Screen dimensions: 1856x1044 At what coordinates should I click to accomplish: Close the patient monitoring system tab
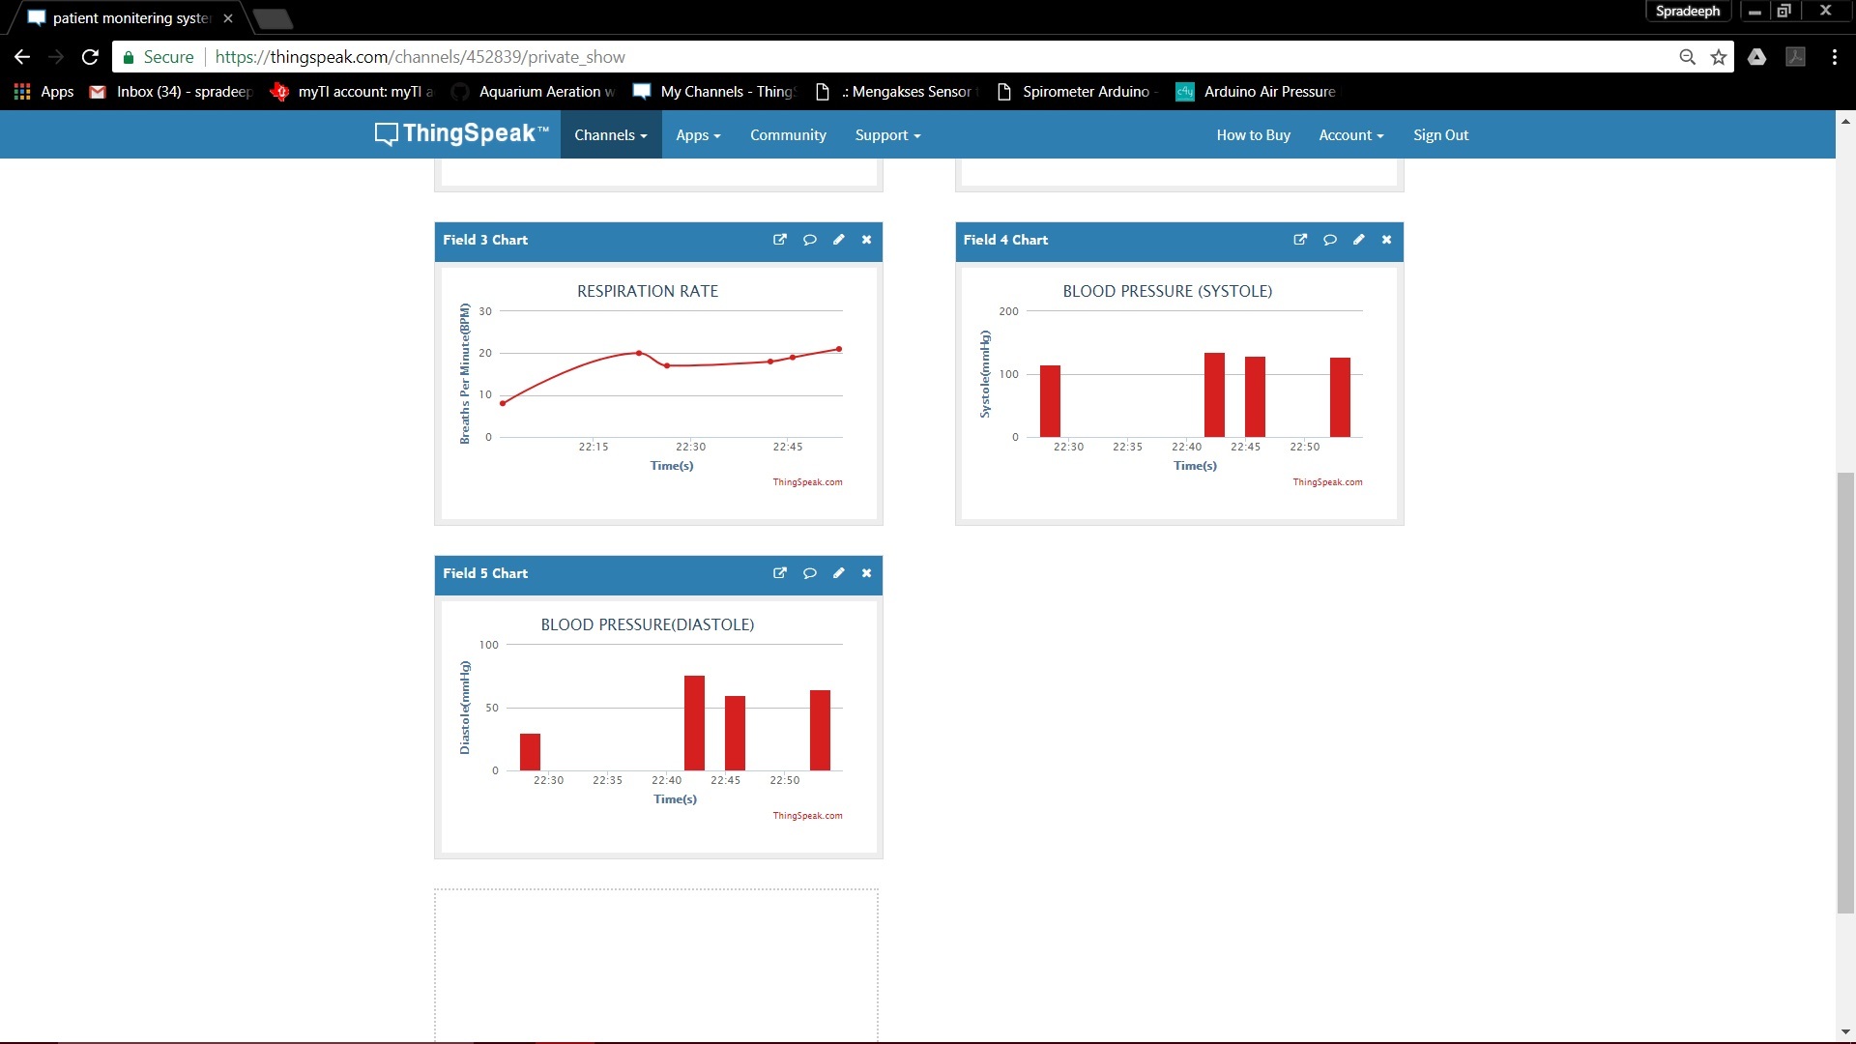click(x=228, y=18)
